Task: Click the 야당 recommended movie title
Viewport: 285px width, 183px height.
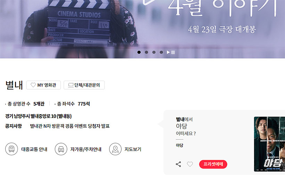Action: click(x=181, y=126)
